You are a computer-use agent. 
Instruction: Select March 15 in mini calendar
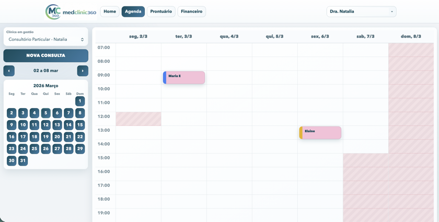pyautogui.click(x=80, y=125)
